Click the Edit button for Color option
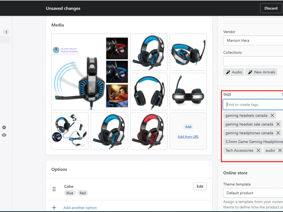 coord(200,186)
